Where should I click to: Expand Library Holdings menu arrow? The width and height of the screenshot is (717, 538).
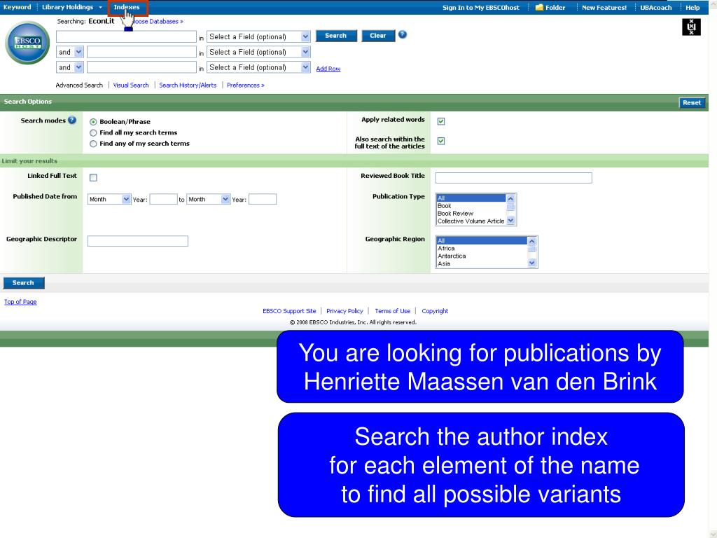click(x=100, y=7)
